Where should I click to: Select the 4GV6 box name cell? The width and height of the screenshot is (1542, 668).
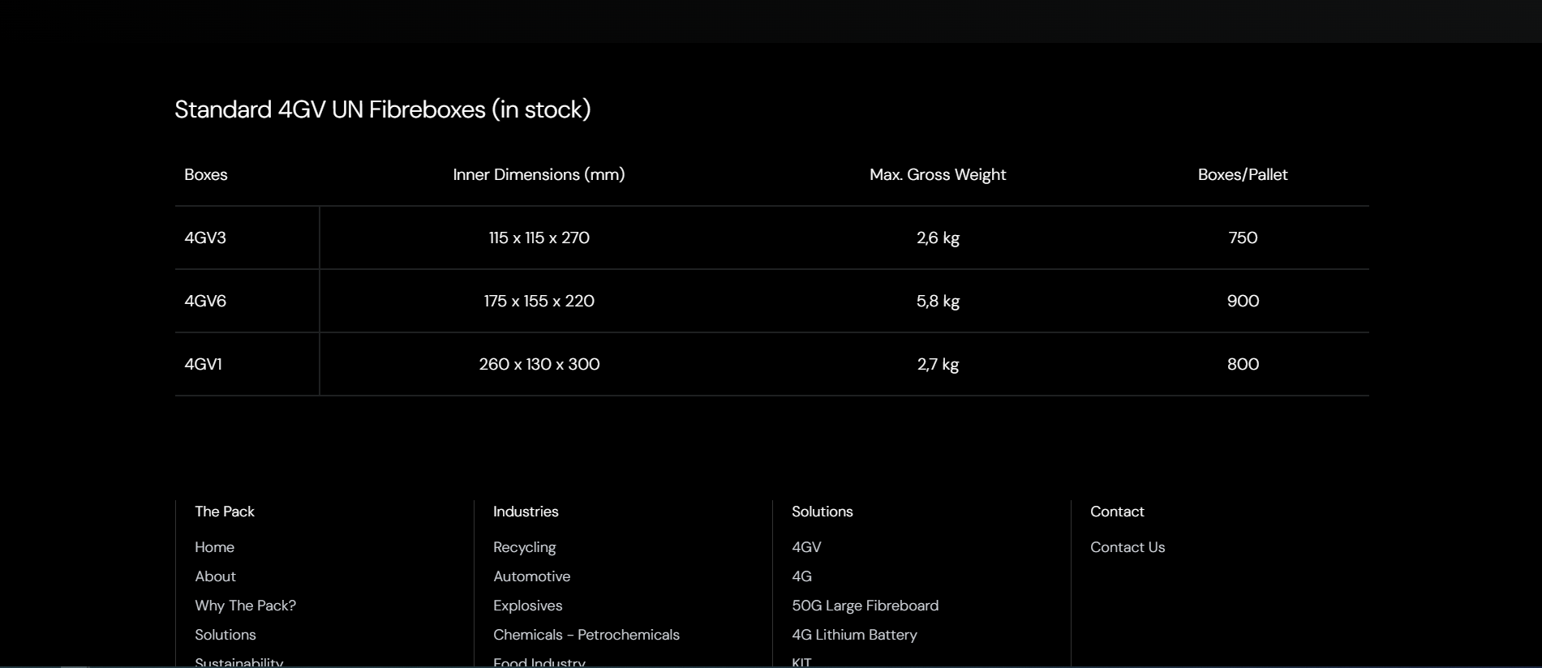click(x=205, y=301)
